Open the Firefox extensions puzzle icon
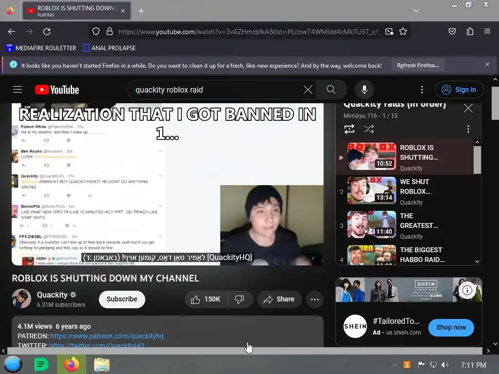 (470, 31)
